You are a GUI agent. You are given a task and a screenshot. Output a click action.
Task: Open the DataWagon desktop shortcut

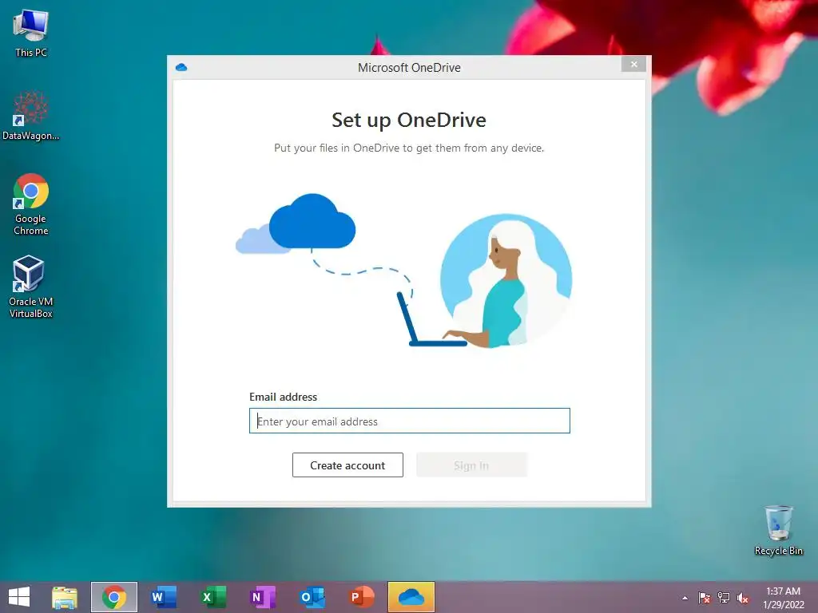(31, 116)
